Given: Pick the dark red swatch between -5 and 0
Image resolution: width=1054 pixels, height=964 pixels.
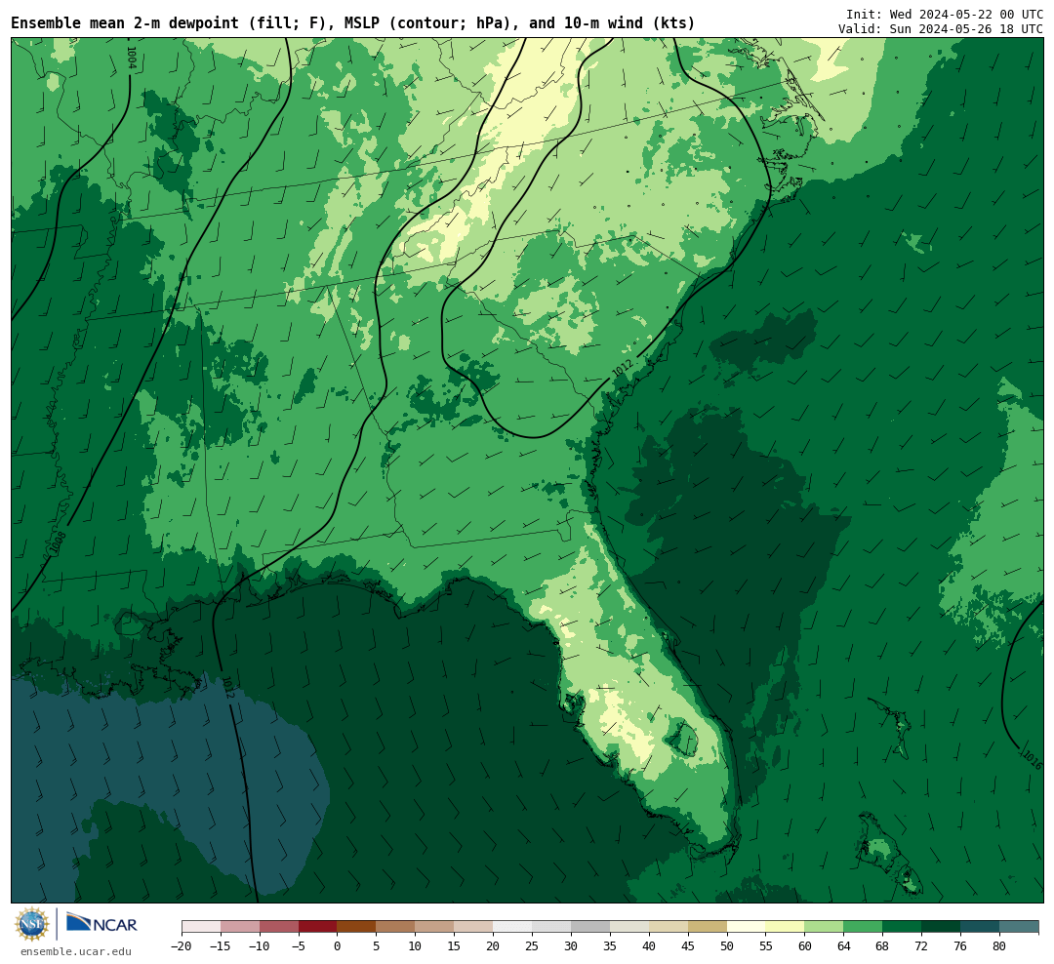Looking at the screenshot, I should (318, 927).
